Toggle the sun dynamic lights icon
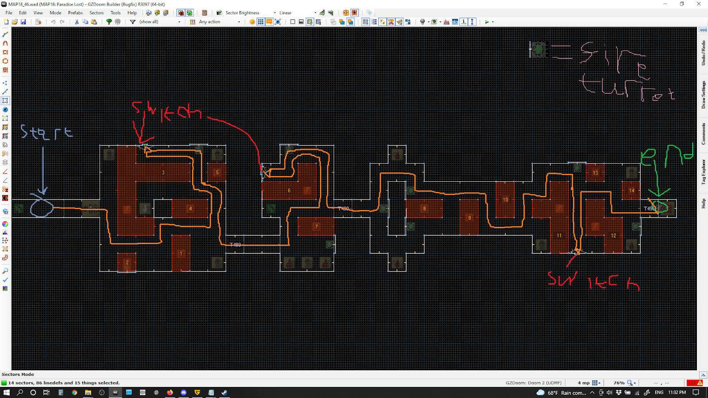Screen dimensions: 708x398 coord(252,22)
